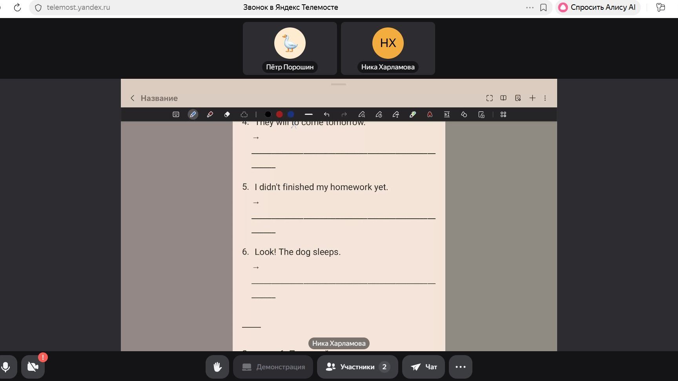Click answer line under sentence 5

pyautogui.click(x=343, y=218)
